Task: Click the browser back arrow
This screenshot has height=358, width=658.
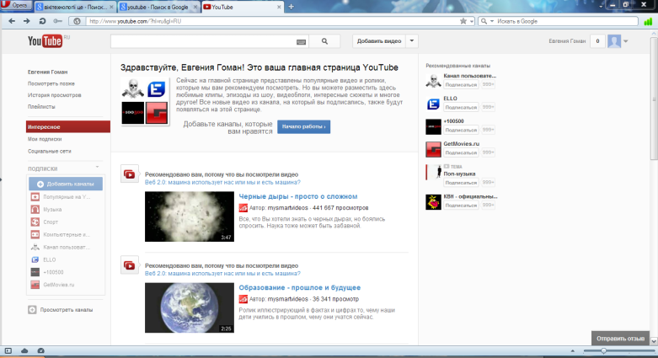Action: 12,21
